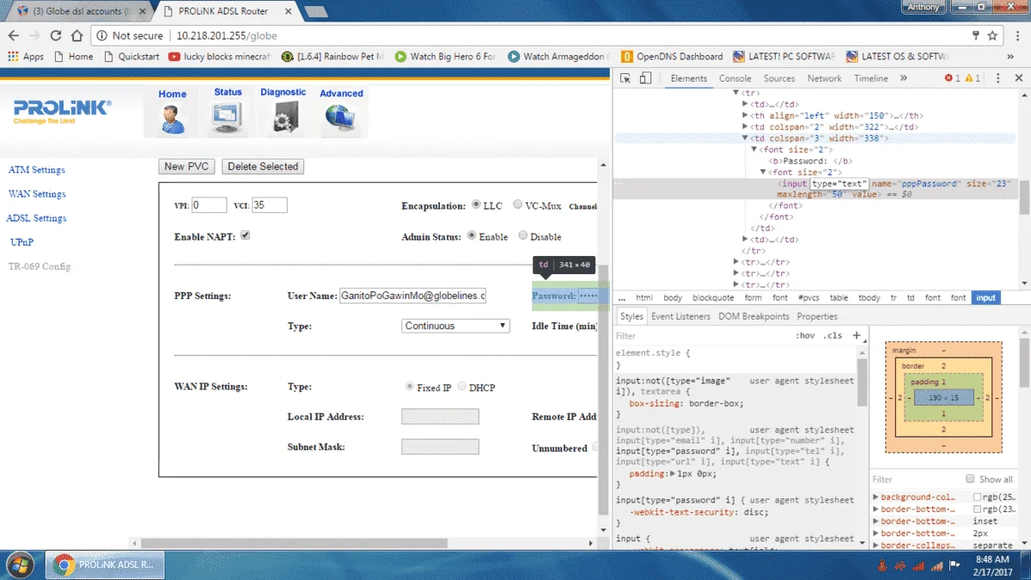Click the Delete Selected button
The image size is (1031, 580).
coord(263,167)
